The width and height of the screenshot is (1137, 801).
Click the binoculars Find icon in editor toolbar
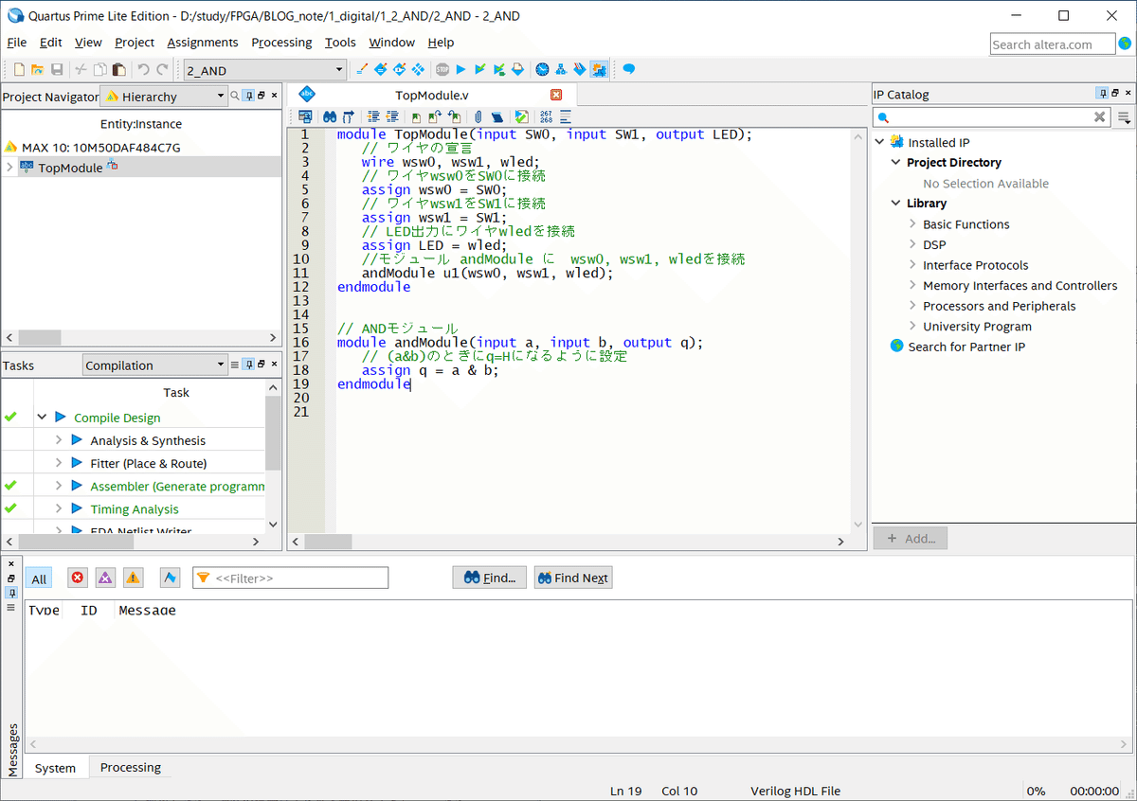pyautogui.click(x=330, y=116)
